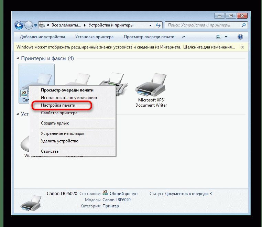Expand the address bar history dropdown

pos(151,25)
